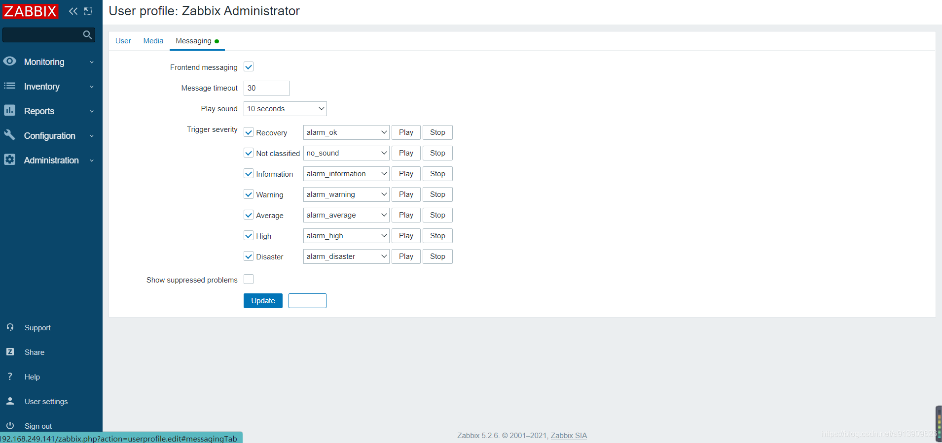
Task: Open the alarm_warning sound dropdown
Action: pos(346,194)
